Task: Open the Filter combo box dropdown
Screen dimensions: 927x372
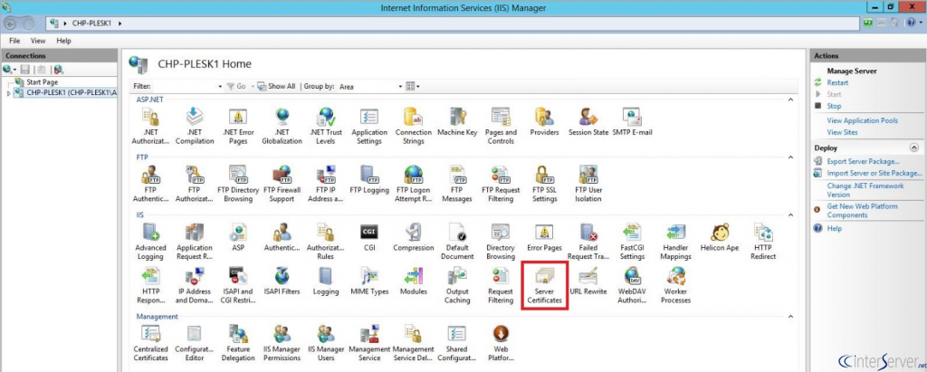Action: point(221,86)
